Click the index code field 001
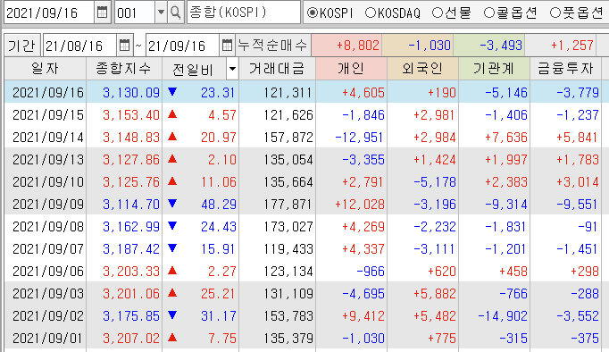609x352 pixels. click(134, 13)
